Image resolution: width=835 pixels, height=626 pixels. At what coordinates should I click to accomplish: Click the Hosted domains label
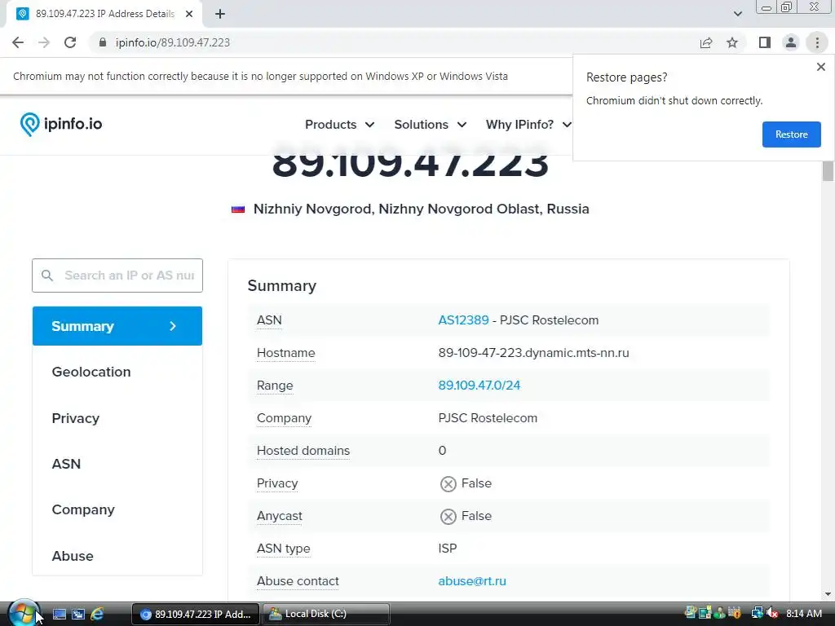pyautogui.click(x=303, y=451)
